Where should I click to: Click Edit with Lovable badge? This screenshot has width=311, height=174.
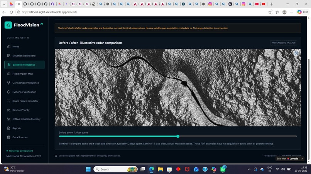pos(287,159)
